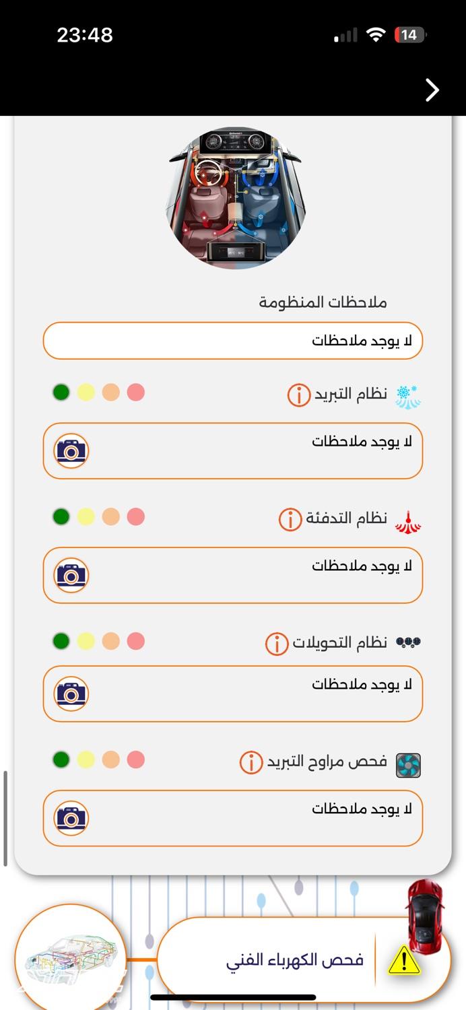Select orange status for فحص مراوح التبريد
Viewport: 466px width, 1010px height.
click(x=111, y=760)
